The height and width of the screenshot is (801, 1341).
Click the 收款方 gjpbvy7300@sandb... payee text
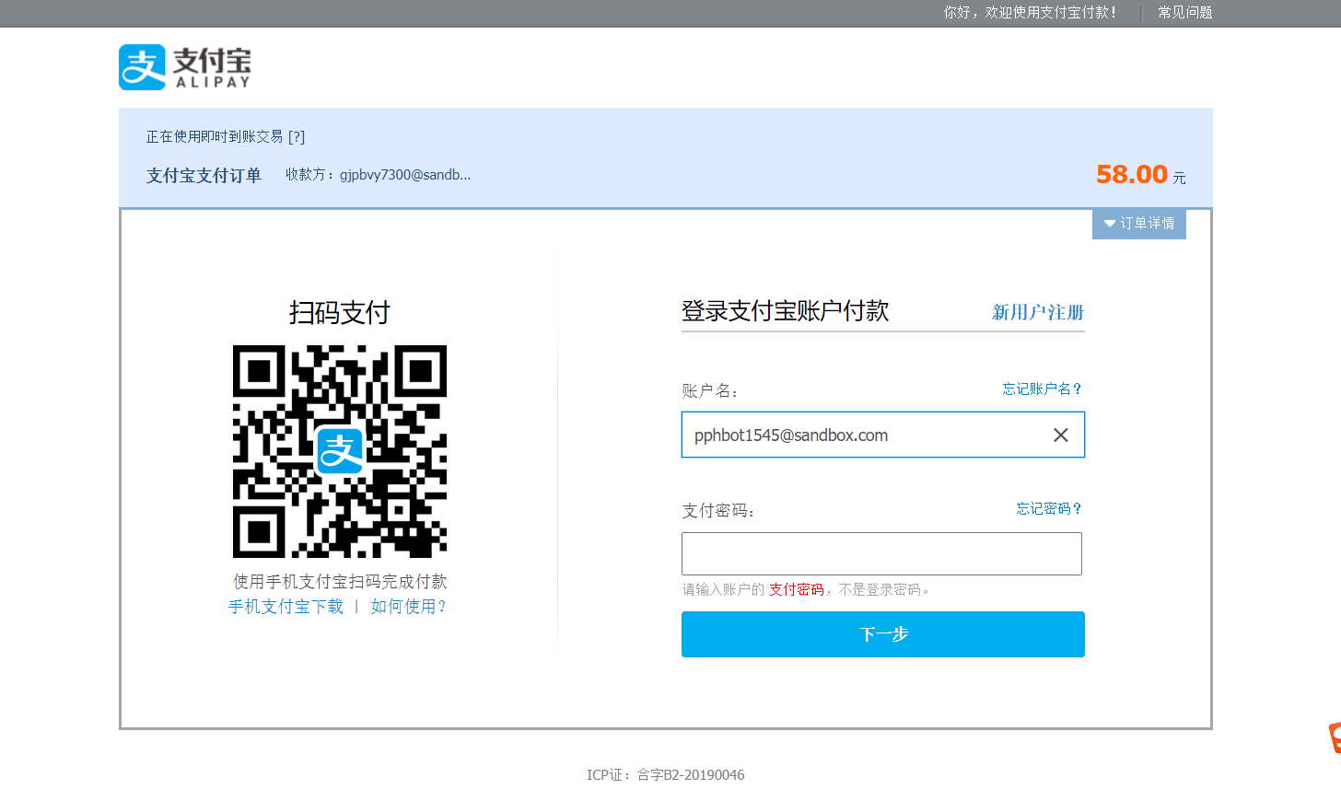[x=378, y=175]
